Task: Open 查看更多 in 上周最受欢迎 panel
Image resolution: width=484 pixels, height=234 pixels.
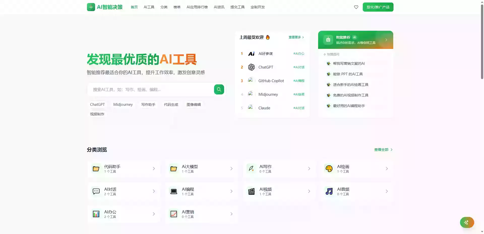Action: click(295, 37)
